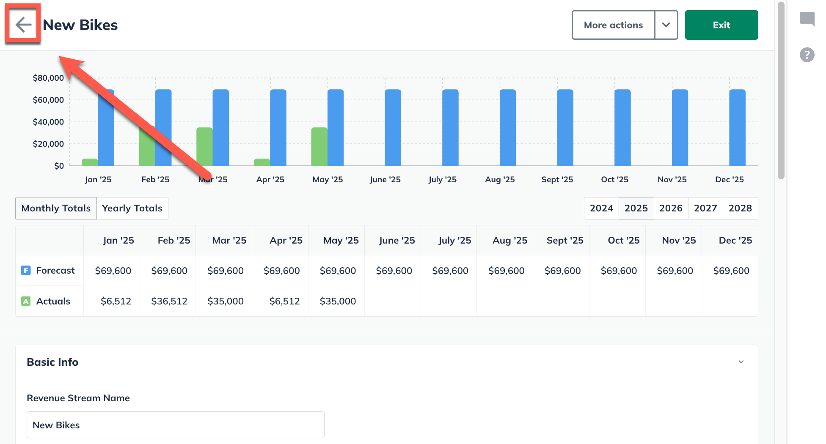826x444 pixels.
Task: Select the 2027 year tab
Action: pos(705,208)
